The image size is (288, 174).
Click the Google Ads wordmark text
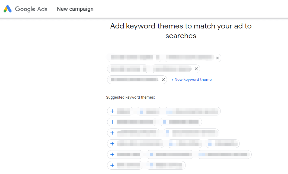pos(31,9)
